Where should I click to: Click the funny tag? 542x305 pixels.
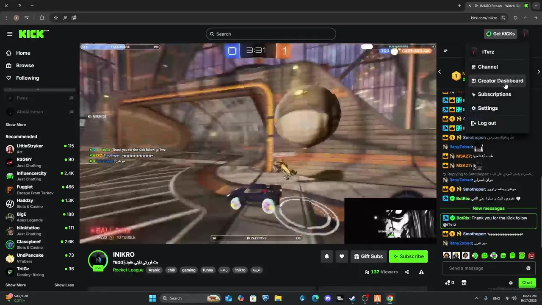pos(208,270)
